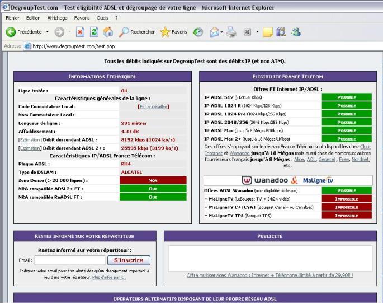
Task: Click Non value for Zone Dense
Action: click(x=153, y=180)
